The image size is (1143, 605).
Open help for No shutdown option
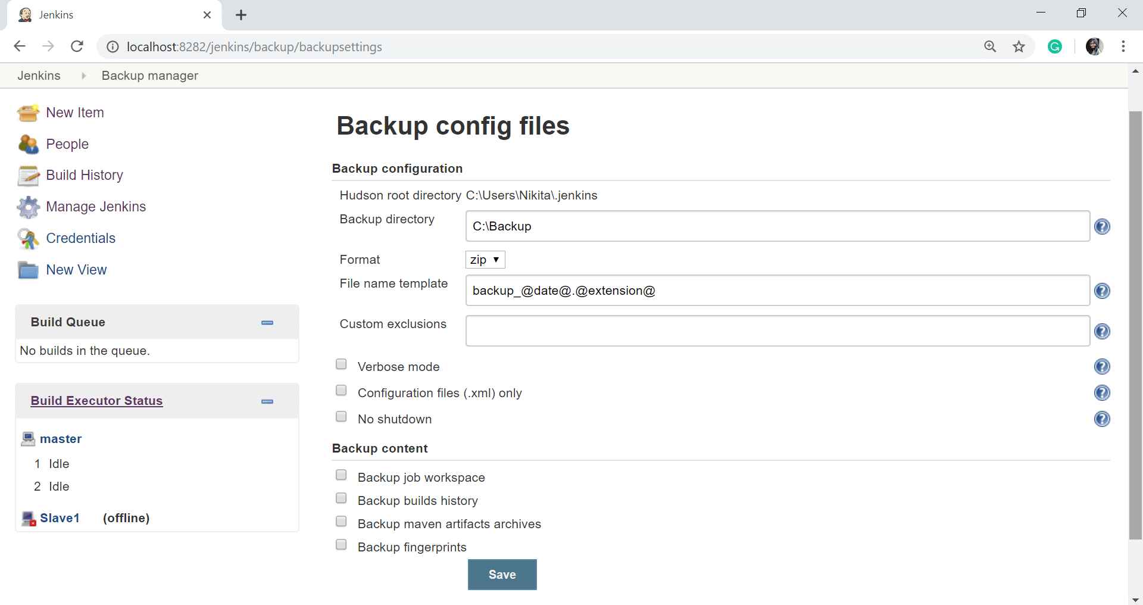coord(1102,419)
